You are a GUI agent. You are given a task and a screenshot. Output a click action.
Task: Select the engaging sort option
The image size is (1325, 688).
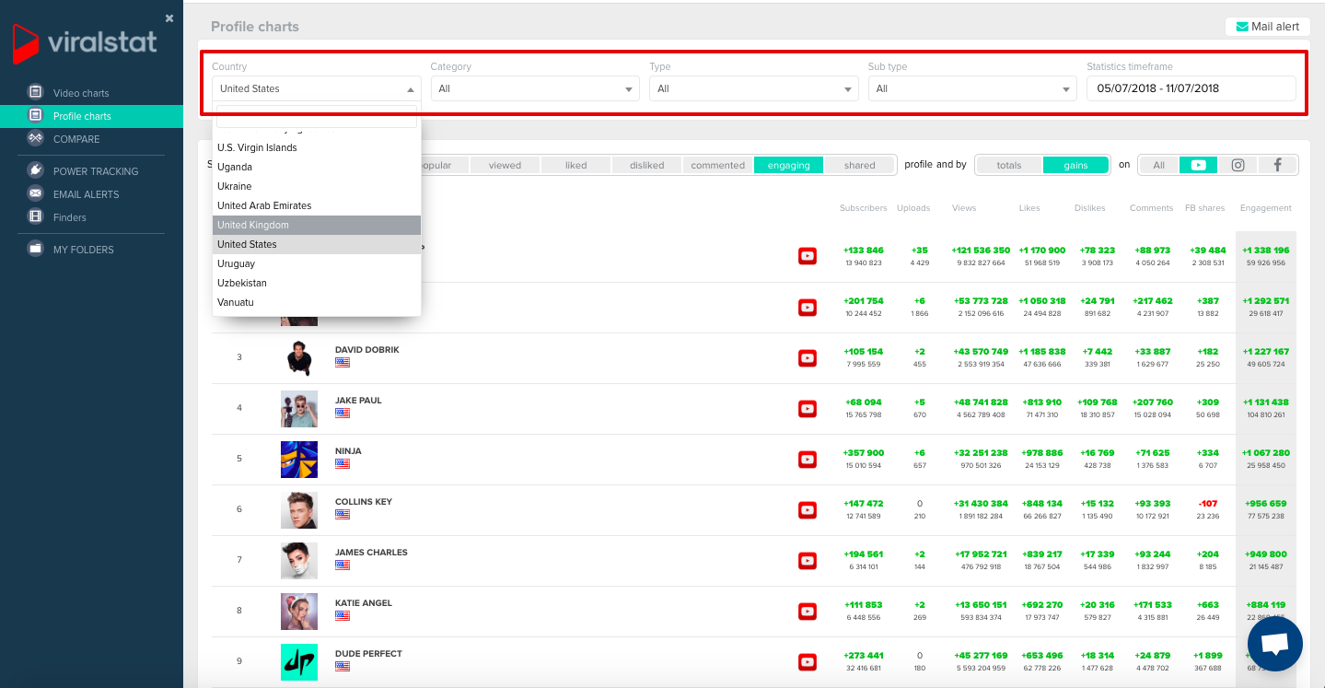(x=788, y=165)
